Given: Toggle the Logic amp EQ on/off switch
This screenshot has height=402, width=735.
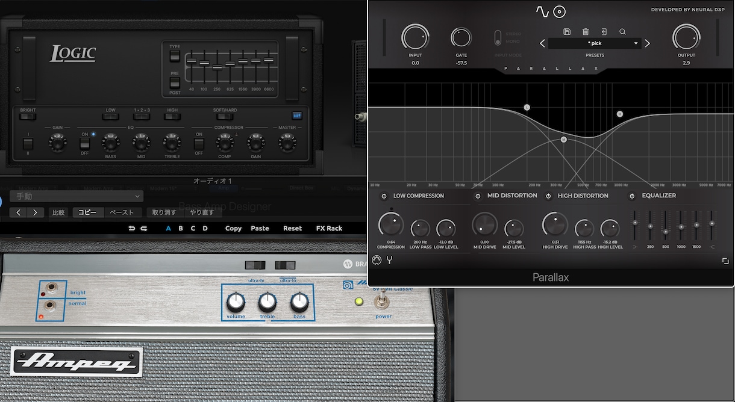Looking at the screenshot, I should click(85, 143).
